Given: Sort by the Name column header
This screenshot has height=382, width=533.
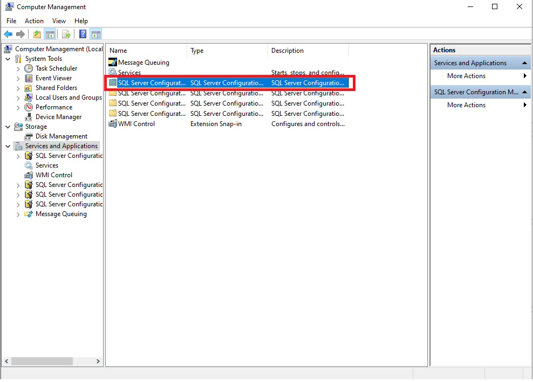Looking at the screenshot, I should 147,51.
